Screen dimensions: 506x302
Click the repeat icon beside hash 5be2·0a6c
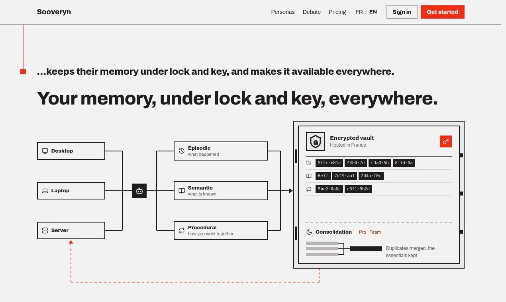point(309,189)
